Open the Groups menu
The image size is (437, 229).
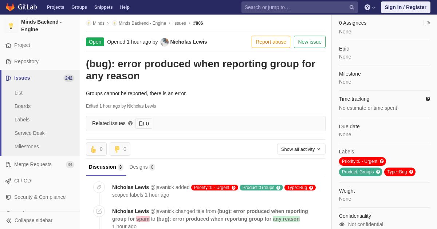pyautogui.click(x=79, y=7)
